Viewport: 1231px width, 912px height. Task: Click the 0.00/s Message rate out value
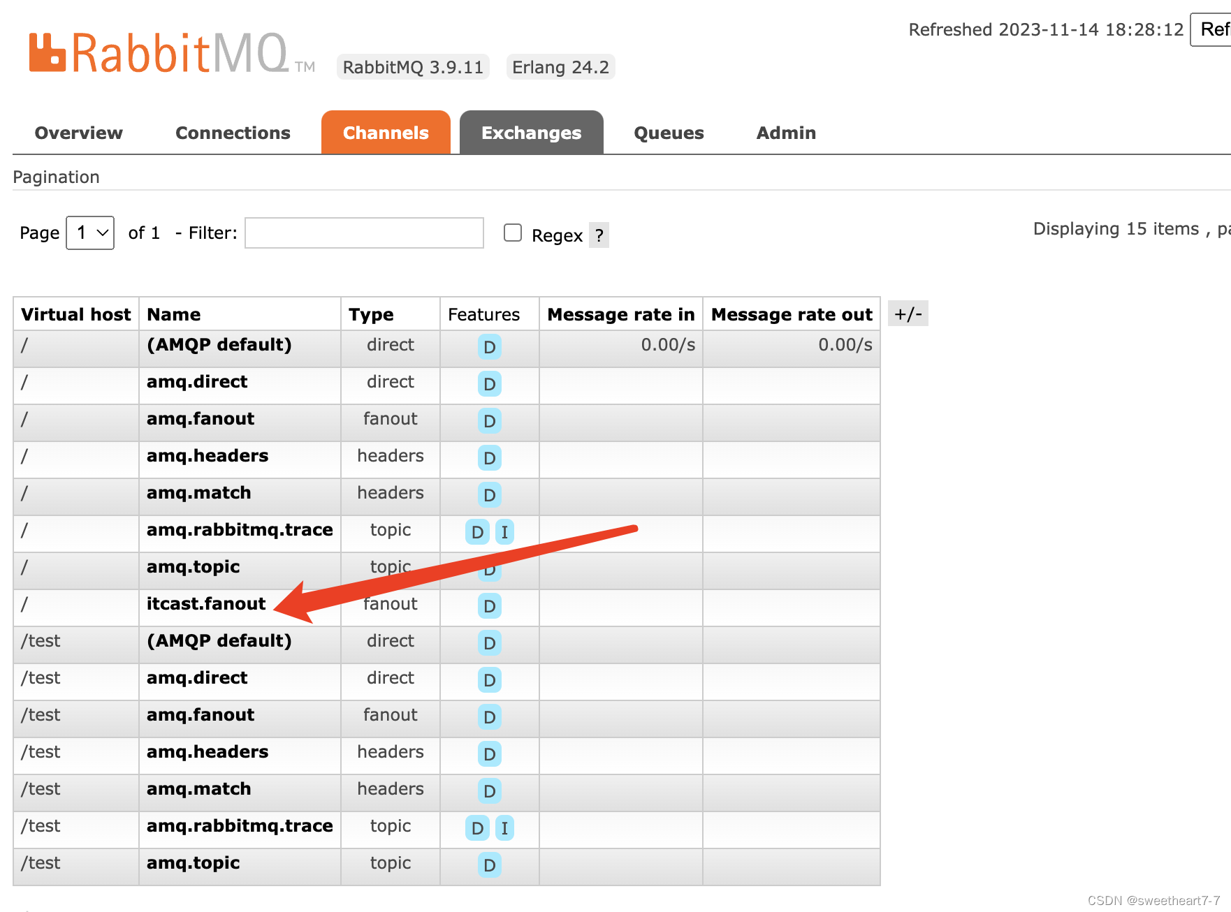point(845,345)
